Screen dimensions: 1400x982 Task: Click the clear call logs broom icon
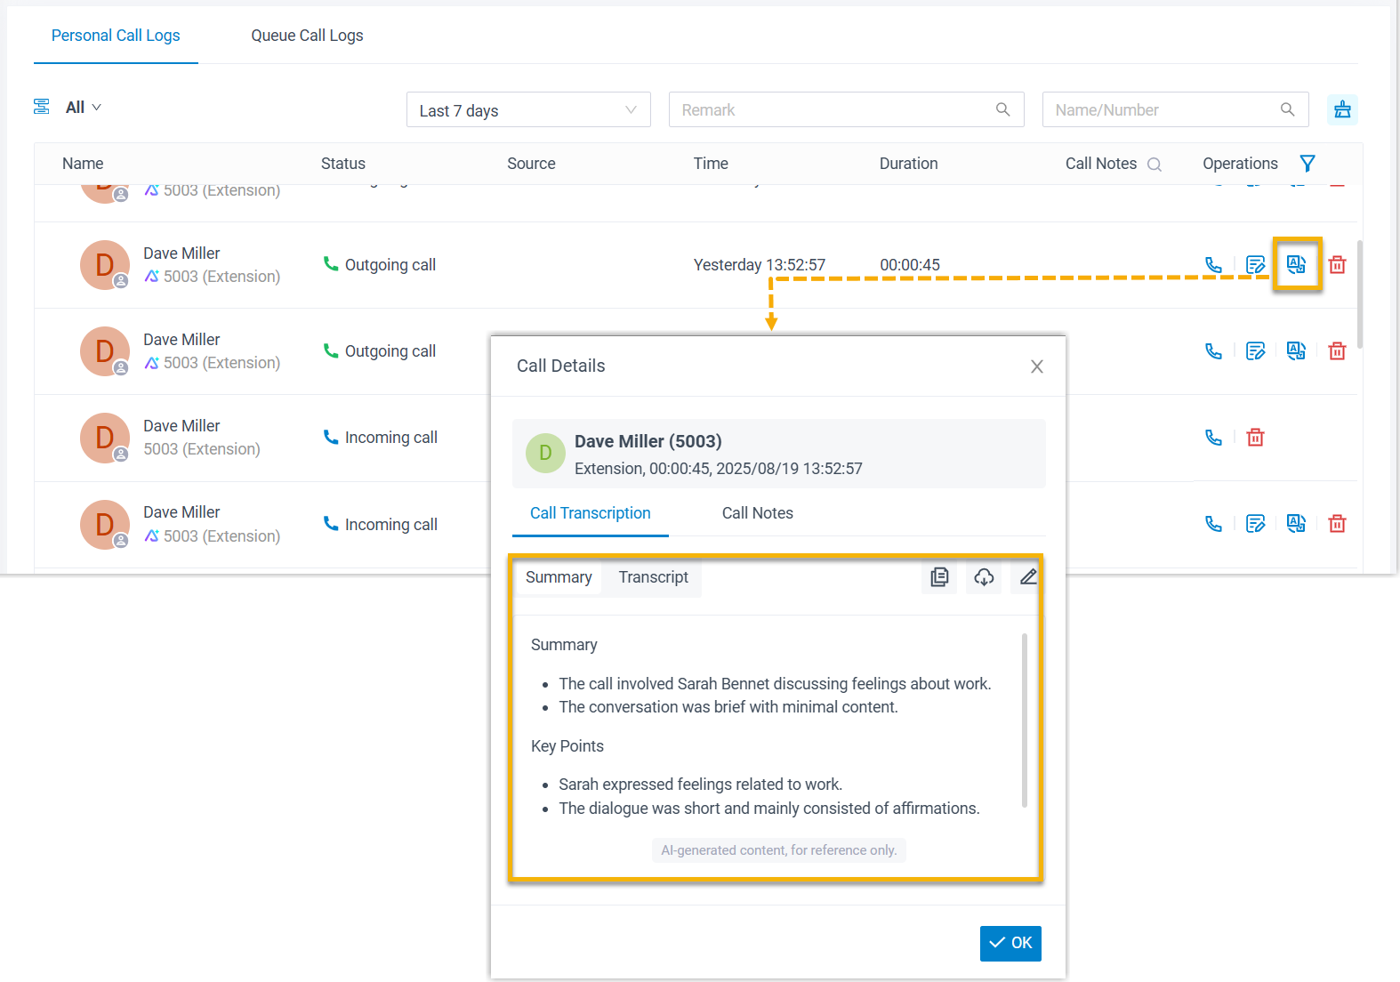click(1342, 109)
